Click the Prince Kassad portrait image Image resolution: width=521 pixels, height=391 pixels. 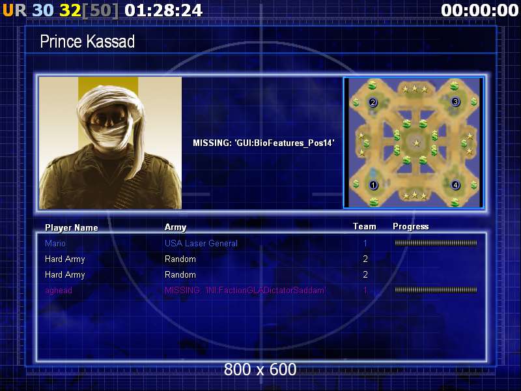tap(110, 143)
